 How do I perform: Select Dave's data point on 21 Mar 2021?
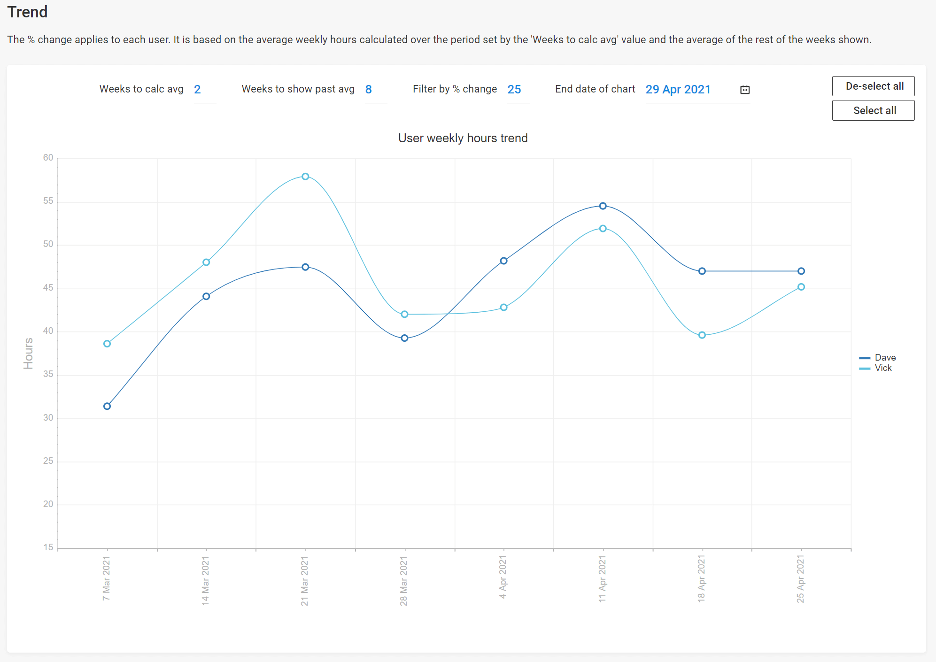[x=305, y=267]
